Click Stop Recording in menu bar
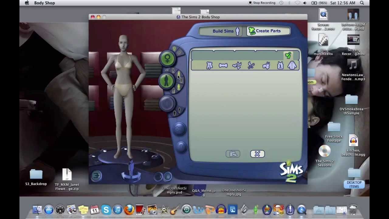The width and height of the screenshot is (389, 219). (262, 3)
